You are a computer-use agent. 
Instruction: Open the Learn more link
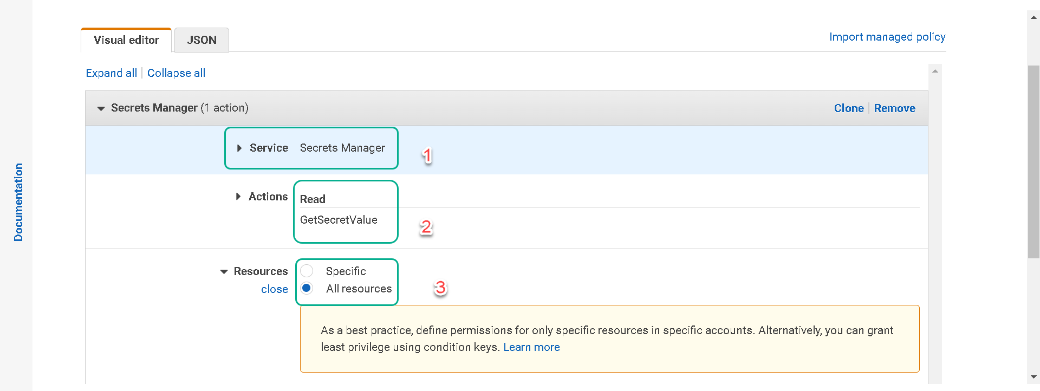[x=531, y=347]
